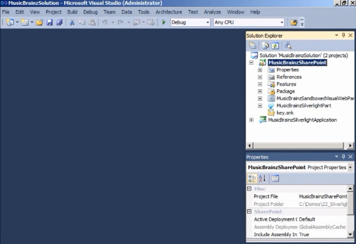This screenshot has height=244, width=356.
Task: Open the File menu
Action: 6,12
